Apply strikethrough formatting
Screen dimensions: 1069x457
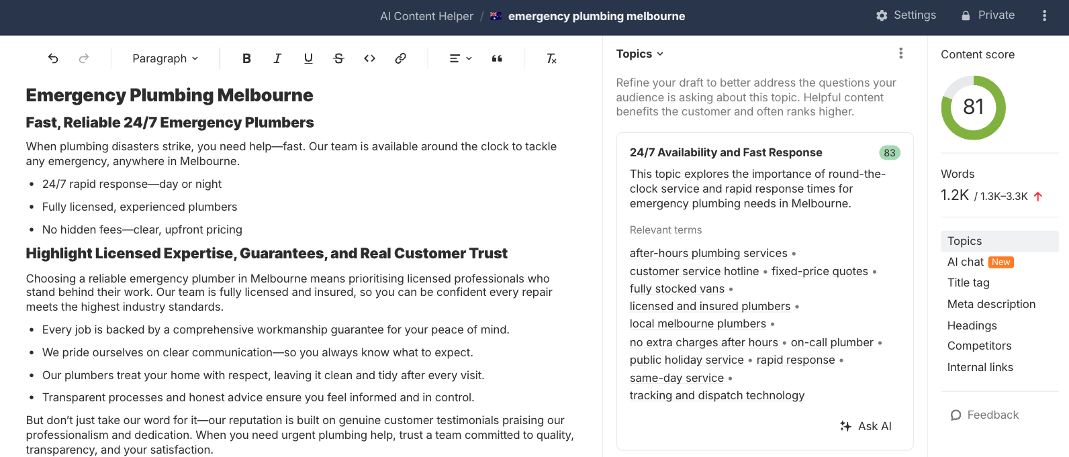[339, 58]
